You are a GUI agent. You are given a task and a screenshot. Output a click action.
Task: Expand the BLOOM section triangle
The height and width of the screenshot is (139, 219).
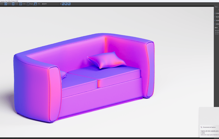click(x=215, y=17)
